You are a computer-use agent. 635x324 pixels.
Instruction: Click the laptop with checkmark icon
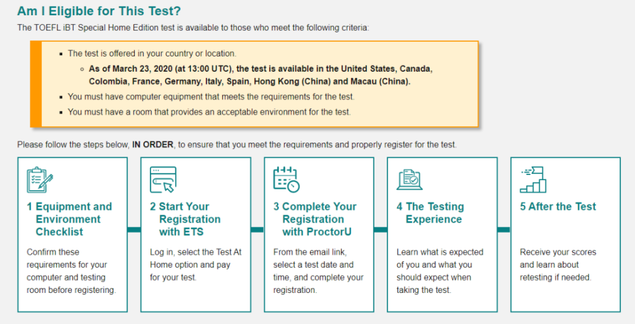pos(409,179)
